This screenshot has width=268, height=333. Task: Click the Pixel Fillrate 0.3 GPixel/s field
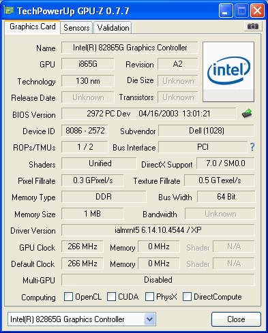93,180
